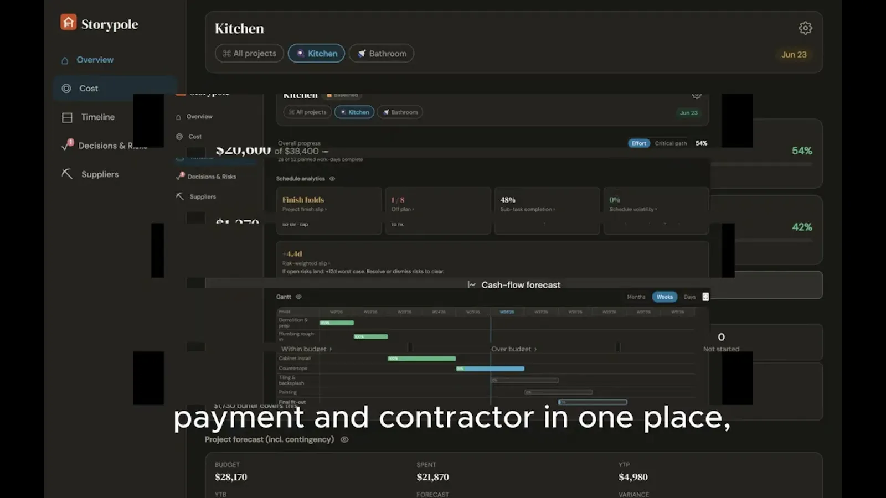Click the Storypole house logo icon
886x498 pixels.
tap(68, 23)
